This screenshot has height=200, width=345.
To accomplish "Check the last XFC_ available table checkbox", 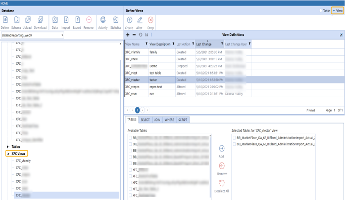I will tap(130, 195).
